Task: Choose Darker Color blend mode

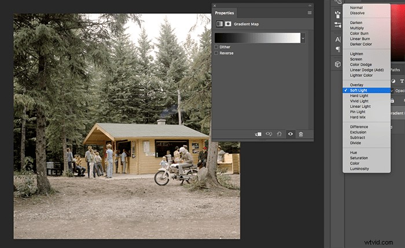Action: coord(366,44)
